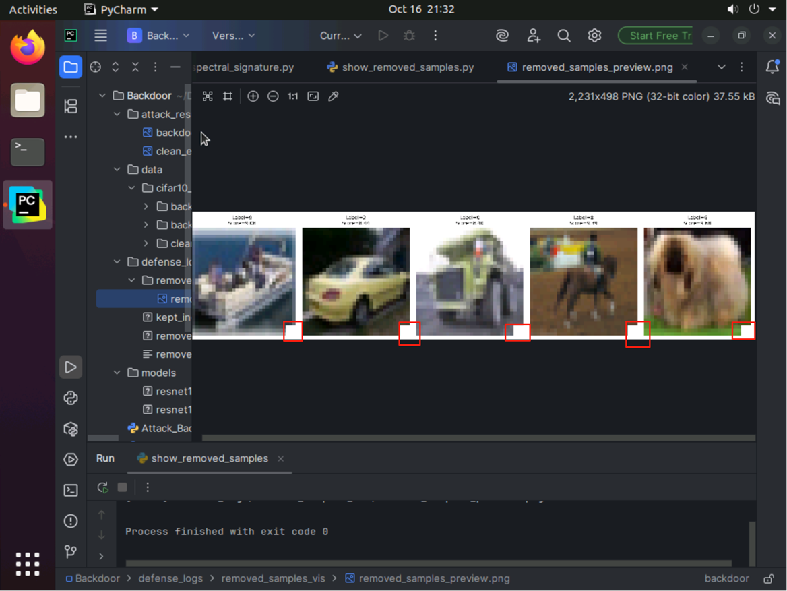
Task: Set image zoom to actual size 1:1
Action: pos(292,96)
